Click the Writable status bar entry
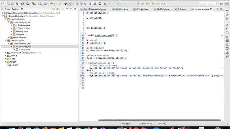Viewport: 230px width, 129px height. coord(126,124)
